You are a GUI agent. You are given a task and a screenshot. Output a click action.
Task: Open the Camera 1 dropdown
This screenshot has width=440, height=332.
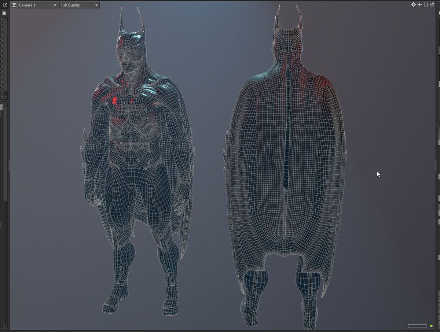(38, 5)
